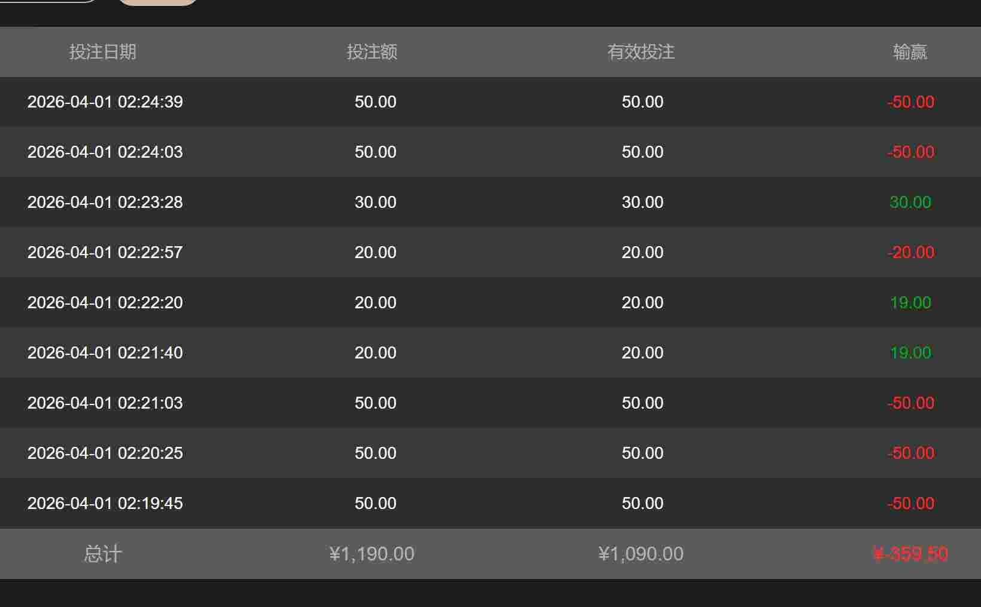Open the 02:23:28 bet record date
This screenshot has width=981, height=607.
pos(105,202)
